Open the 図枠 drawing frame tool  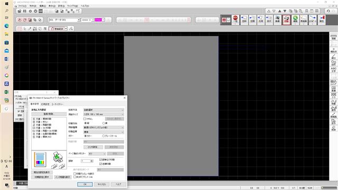(244, 20)
